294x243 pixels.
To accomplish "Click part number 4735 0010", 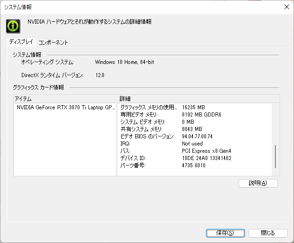I will coord(193,165).
